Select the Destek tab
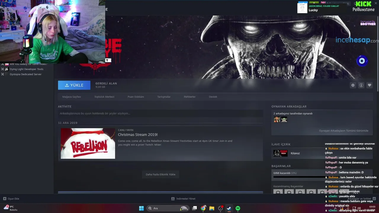The image size is (379, 213). click(213, 97)
